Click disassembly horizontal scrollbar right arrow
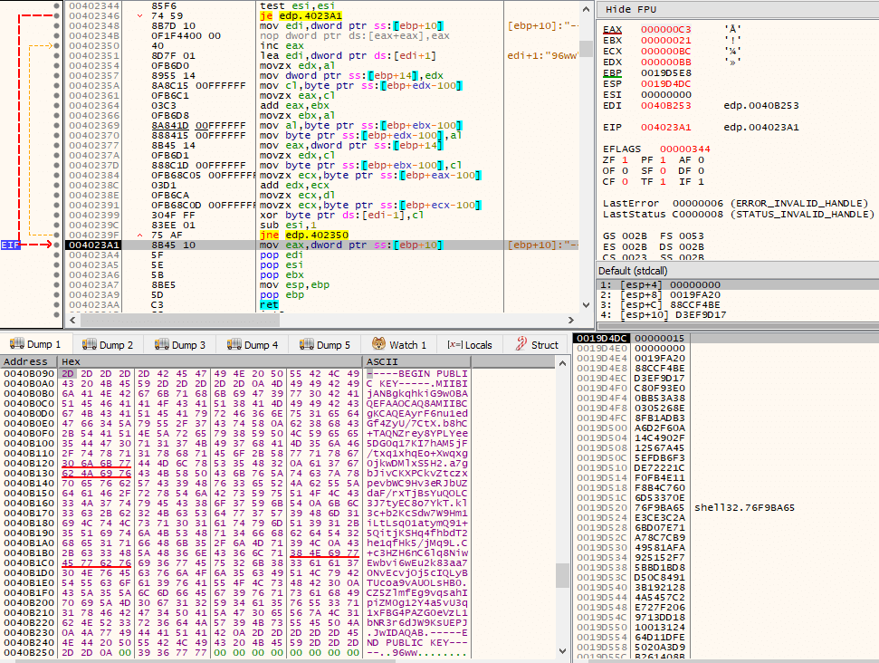Viewport: 879px width, 663px height. pos(570,321)
